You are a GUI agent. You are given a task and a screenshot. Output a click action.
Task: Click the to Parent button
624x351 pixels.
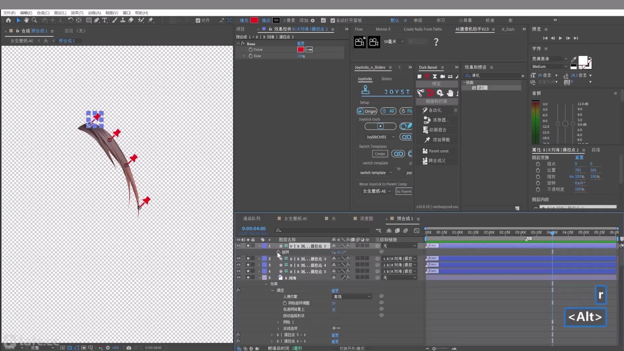[x=404, y=191]
